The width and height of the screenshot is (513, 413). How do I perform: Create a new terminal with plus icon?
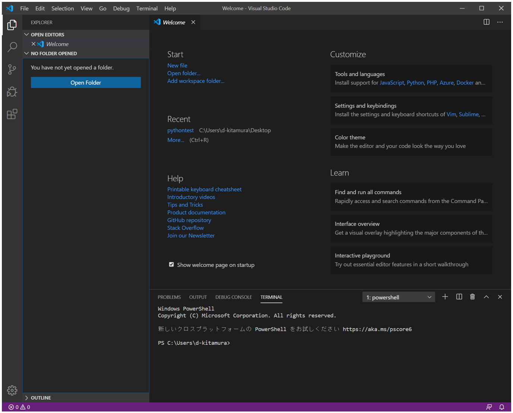pyautogui.click(x=445, y=297)
